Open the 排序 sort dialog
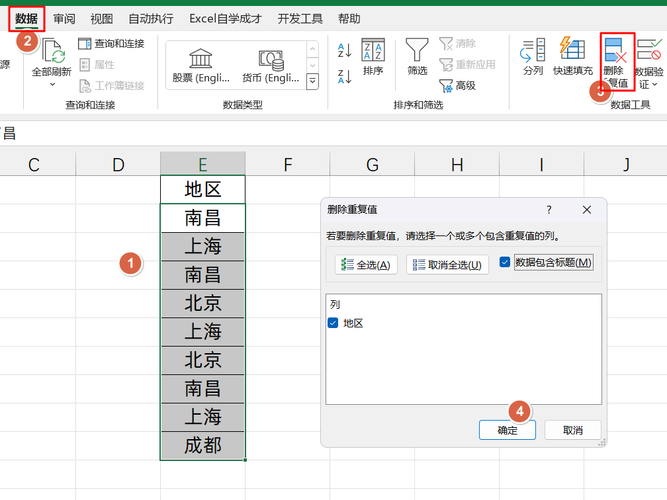 click(373, 57)
